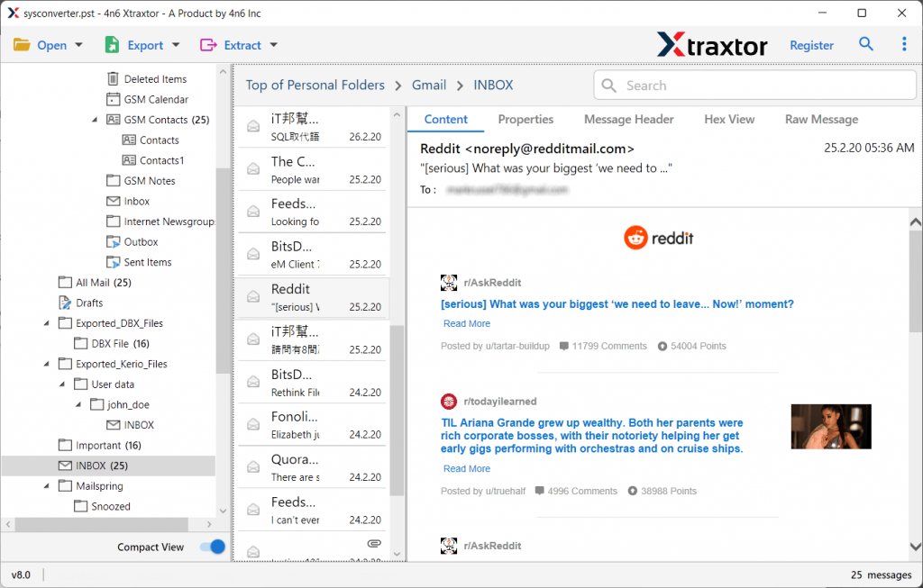The height and width of the screenshot is (588, 923).
Task: Click the reddit logo in email
Action: point(659,238)
